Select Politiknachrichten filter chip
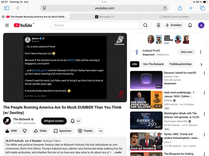Screen dimensions: 209x156 [181, 64]
